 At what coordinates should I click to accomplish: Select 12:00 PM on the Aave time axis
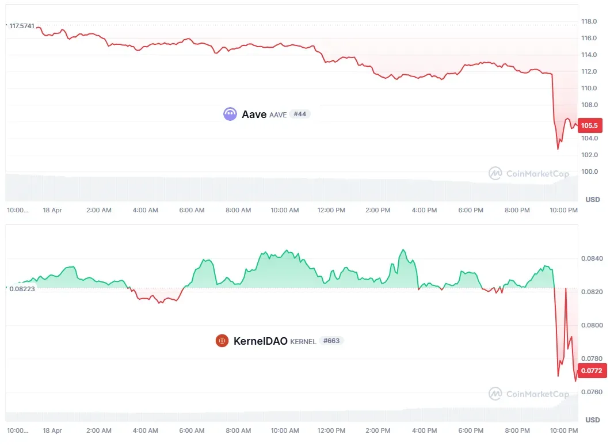pos(331,210)
